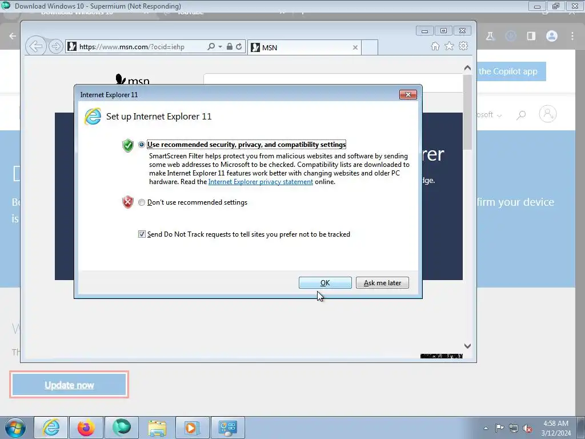Viewport: 585px width, 439px height.
Task: Click the muted volume tray icon
Action: click(527, 428)
